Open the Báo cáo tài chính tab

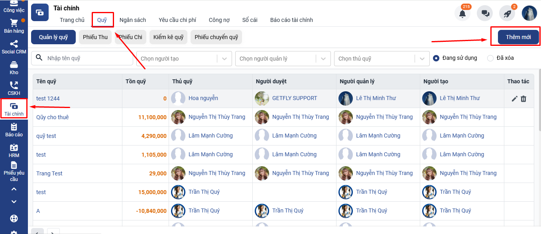coord(291,20)
